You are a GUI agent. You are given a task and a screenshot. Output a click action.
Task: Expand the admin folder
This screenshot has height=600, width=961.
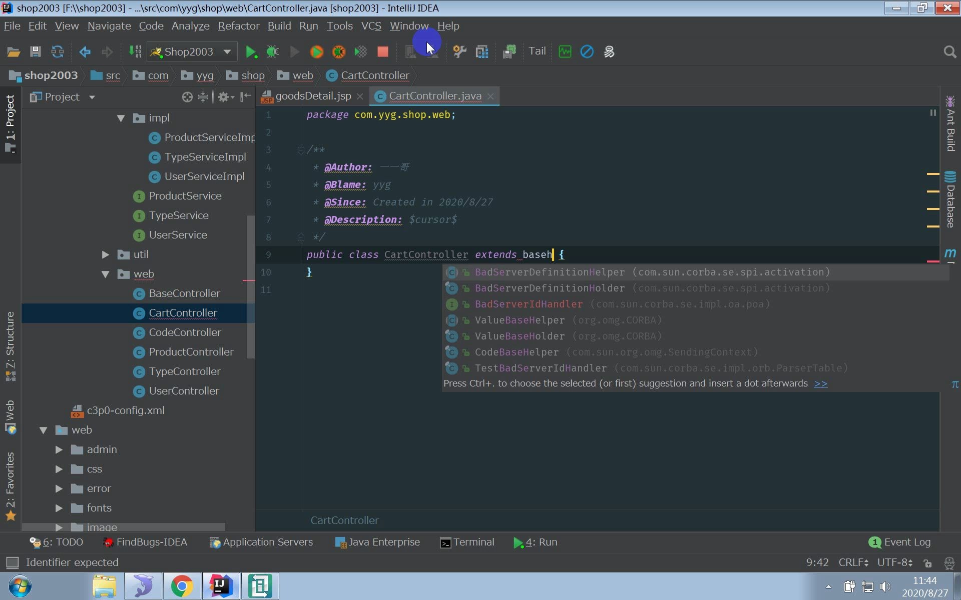click(x=59, y=450)
